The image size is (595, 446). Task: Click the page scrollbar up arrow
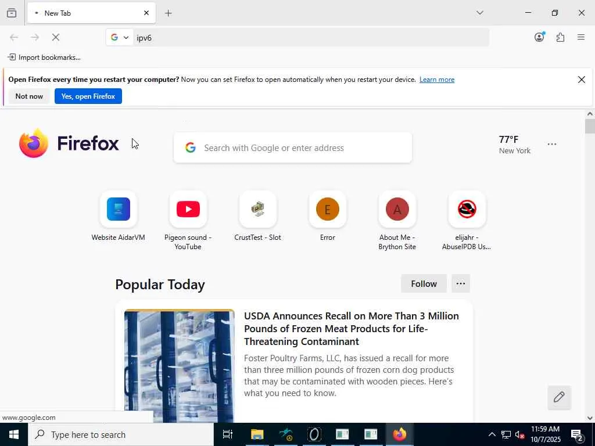pos(590,114)
